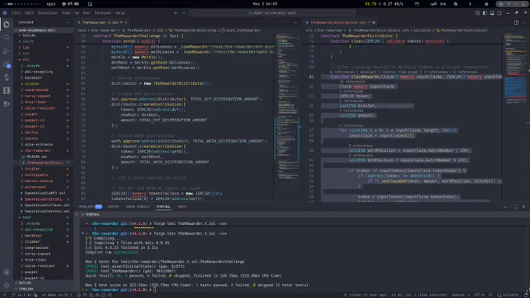Go forward with navigation arrow
This screenshot has width=530, height=298.
(183, 12)
